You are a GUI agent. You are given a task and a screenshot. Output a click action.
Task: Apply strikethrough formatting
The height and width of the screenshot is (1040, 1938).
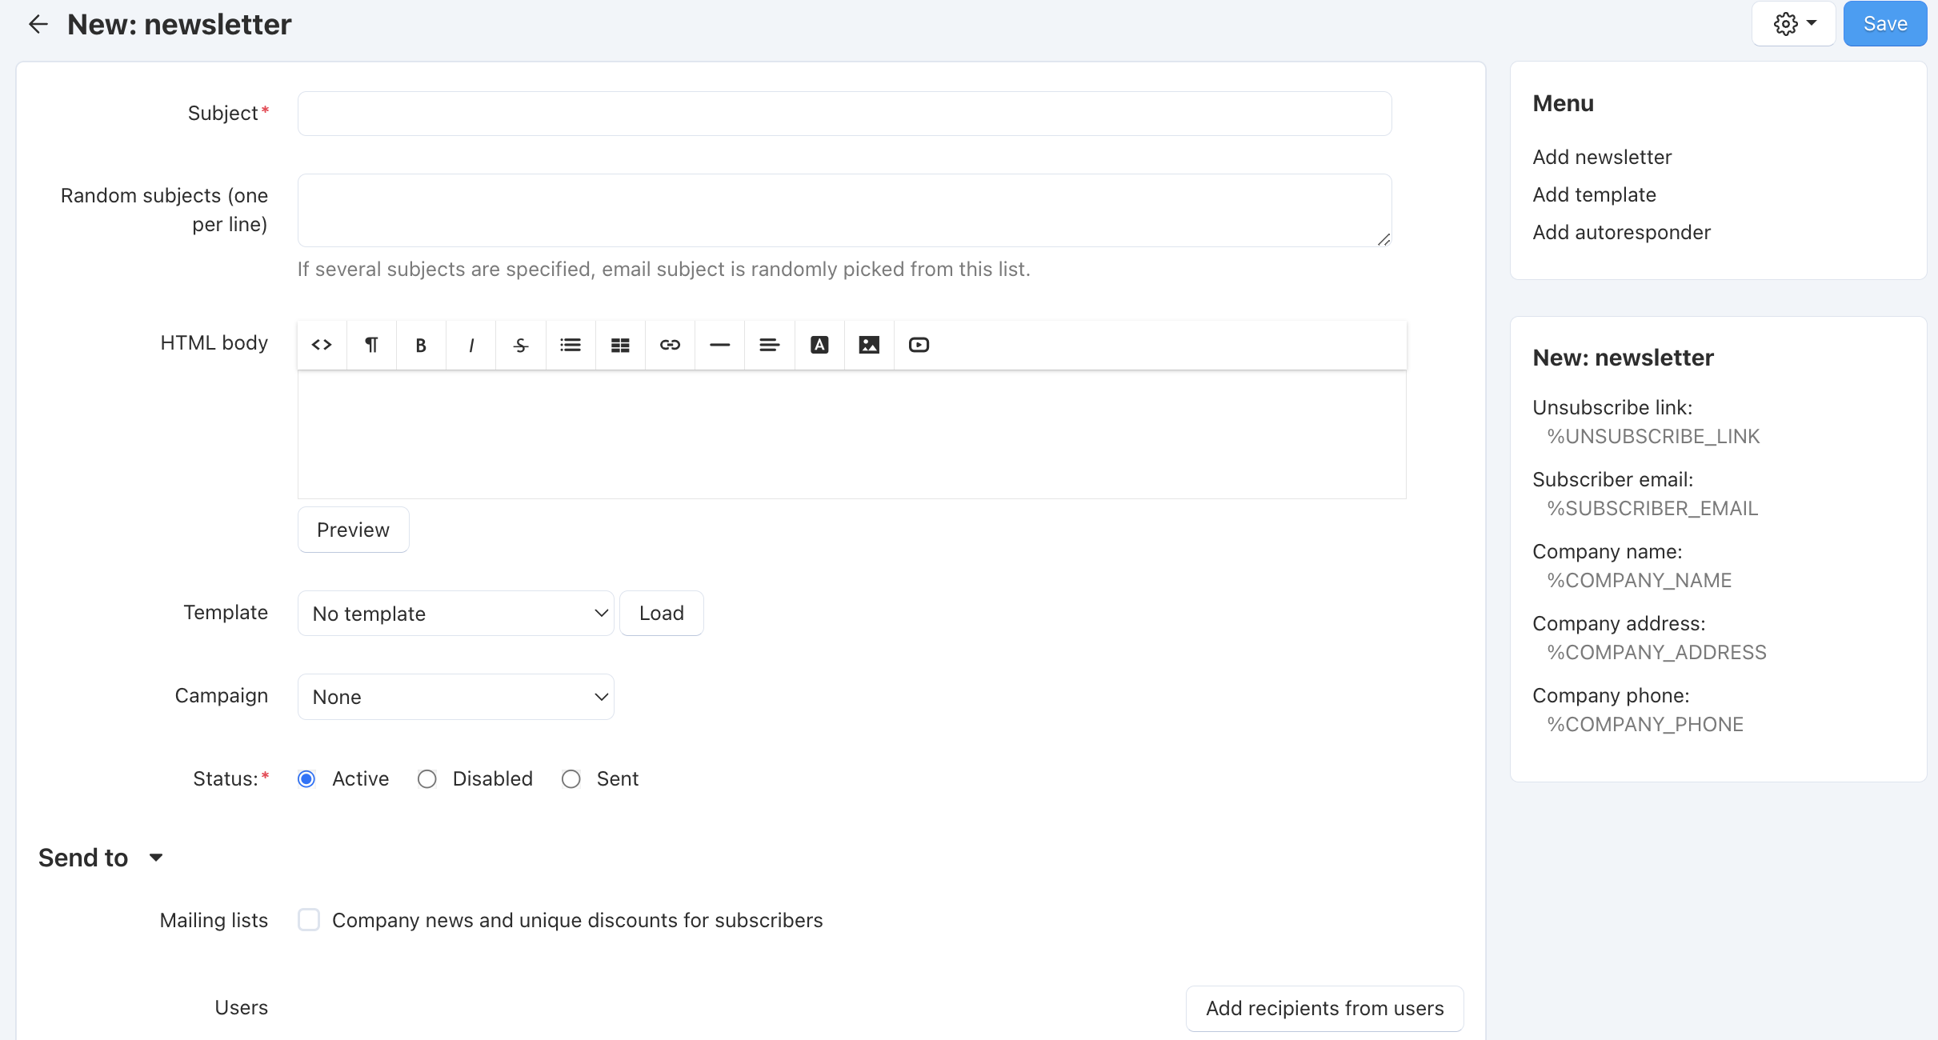click(x=521, y=345)
